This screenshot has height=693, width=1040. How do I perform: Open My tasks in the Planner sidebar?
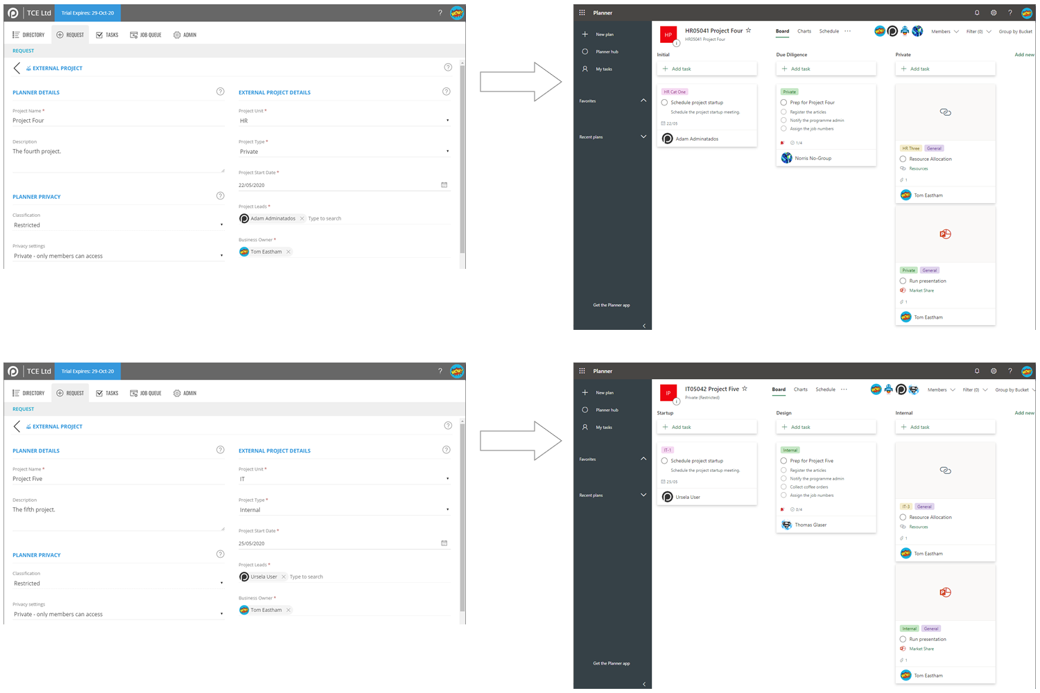(603, 69)
